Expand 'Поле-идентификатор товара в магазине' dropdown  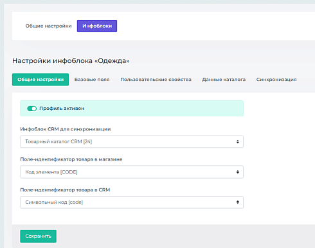pyautogui.click(x=132, y=172)
